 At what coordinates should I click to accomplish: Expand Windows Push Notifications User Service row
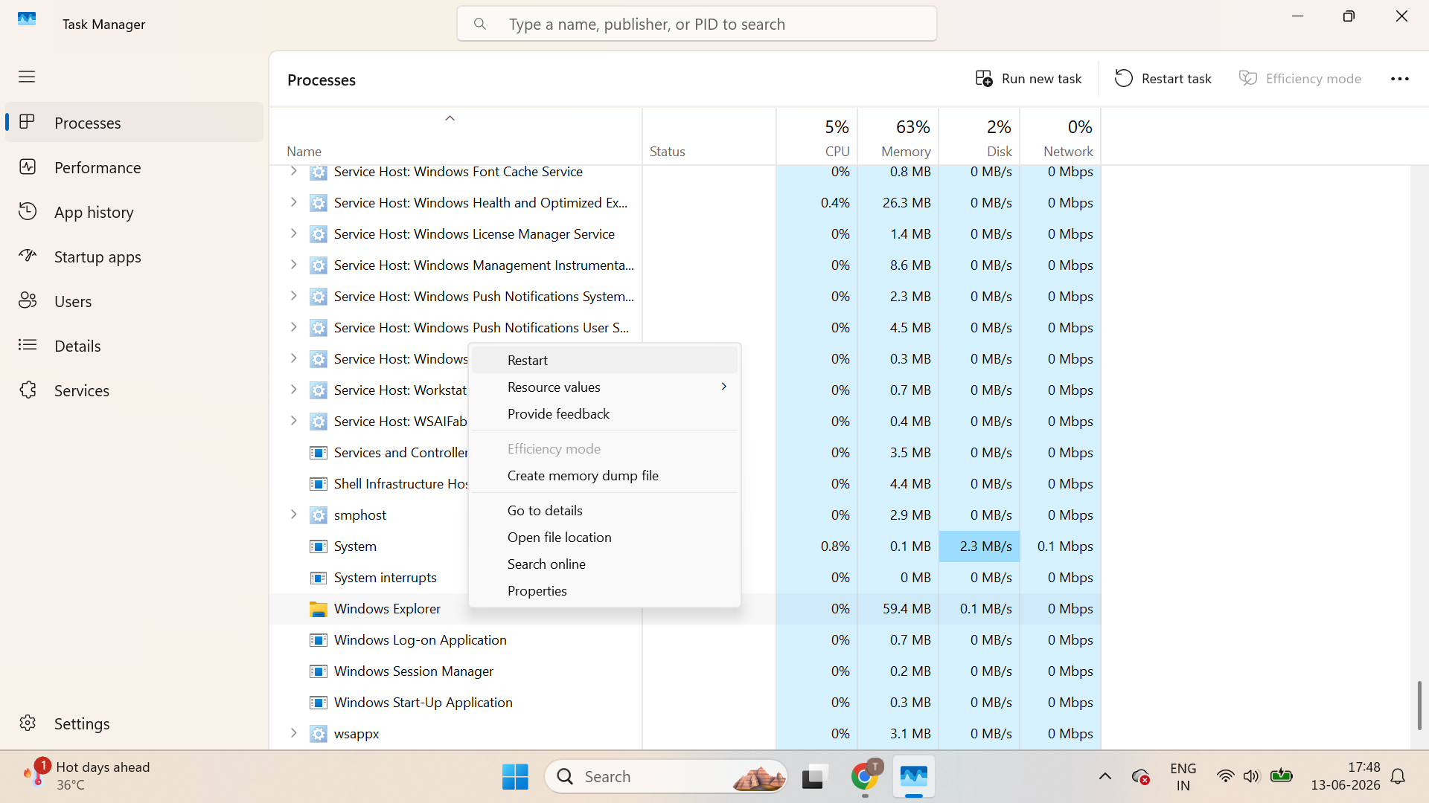pos(293,327)
